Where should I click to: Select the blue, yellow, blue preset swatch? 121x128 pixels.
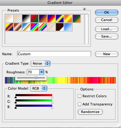pos(60,18)
